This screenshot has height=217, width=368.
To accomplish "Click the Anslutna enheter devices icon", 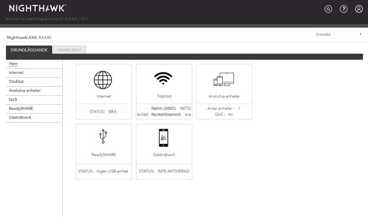I will [224, 80].
